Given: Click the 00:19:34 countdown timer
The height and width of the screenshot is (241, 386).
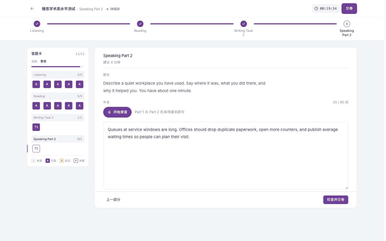Looking at the screenshot, I should (325, 9).
